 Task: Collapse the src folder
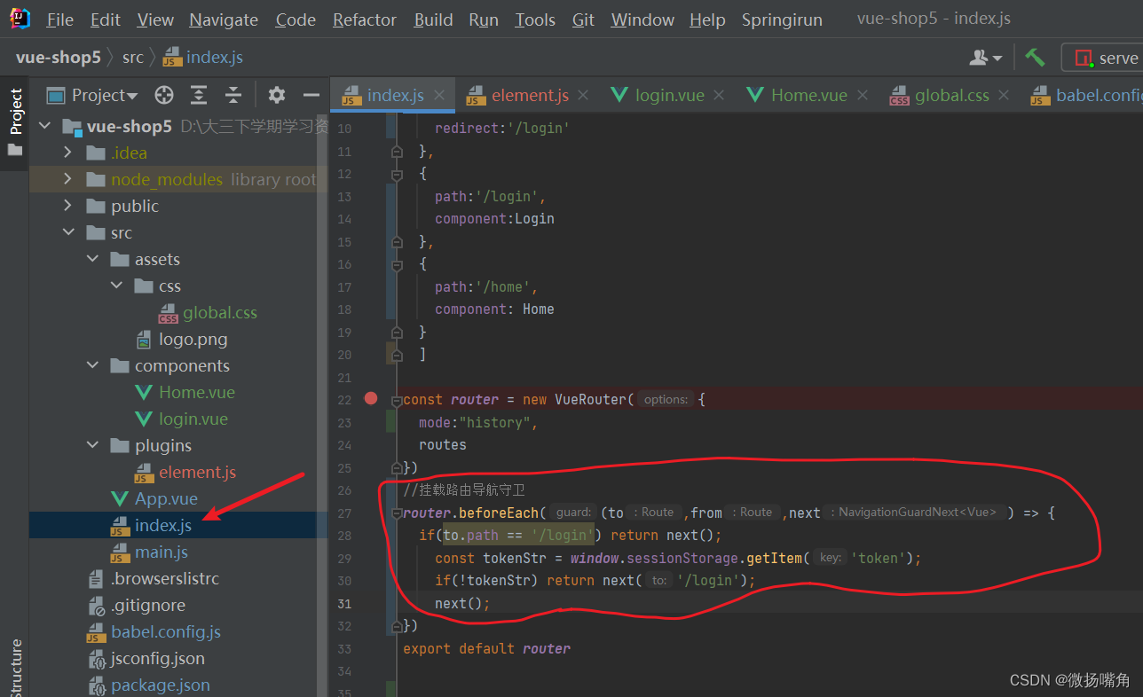coord(68,232)
